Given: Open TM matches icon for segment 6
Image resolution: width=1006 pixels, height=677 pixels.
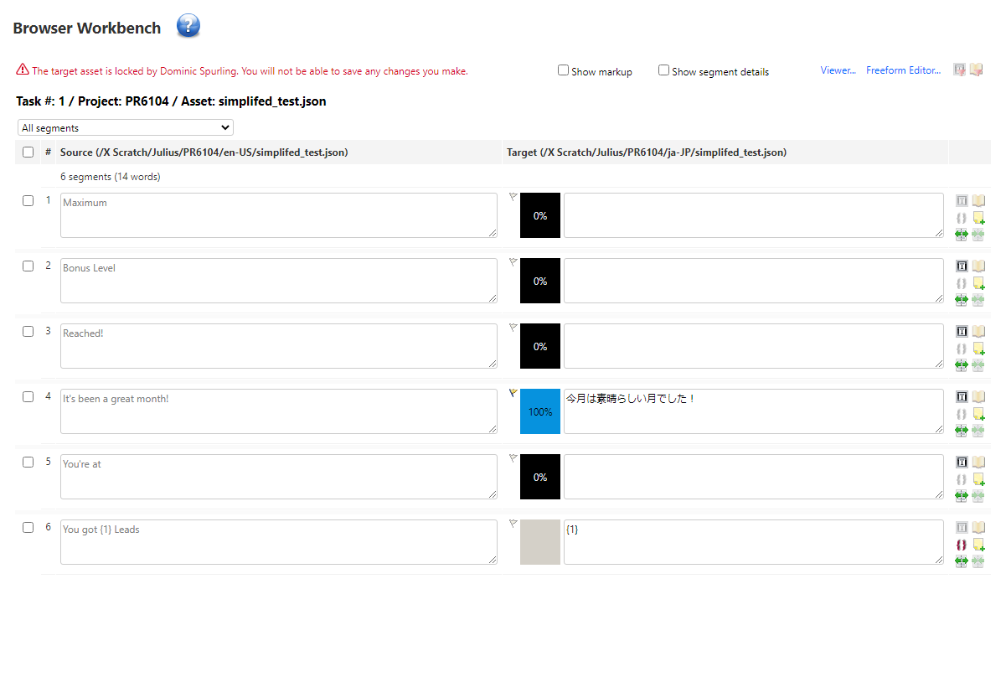Looking at the screenshot, I should pyautogui.click(x=962, y=528).
